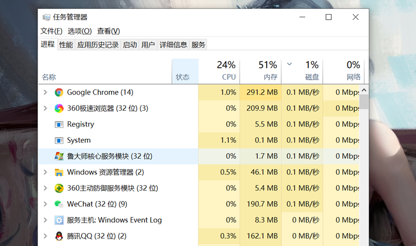The height and width of the screenshot is (246, 416).
Task: Select the Registry process row name
Action: point(81,124)
